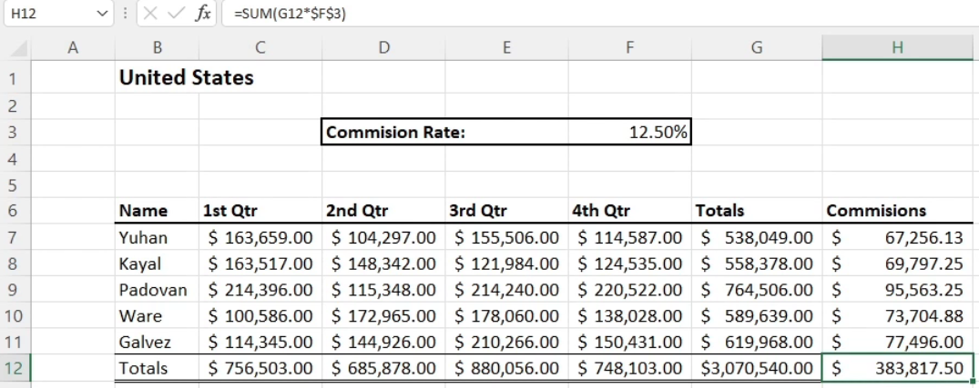This screenshot has width=979, height=388.
Task: Select row 12 header
Action: pyautogui.click(x=15, y=367)
